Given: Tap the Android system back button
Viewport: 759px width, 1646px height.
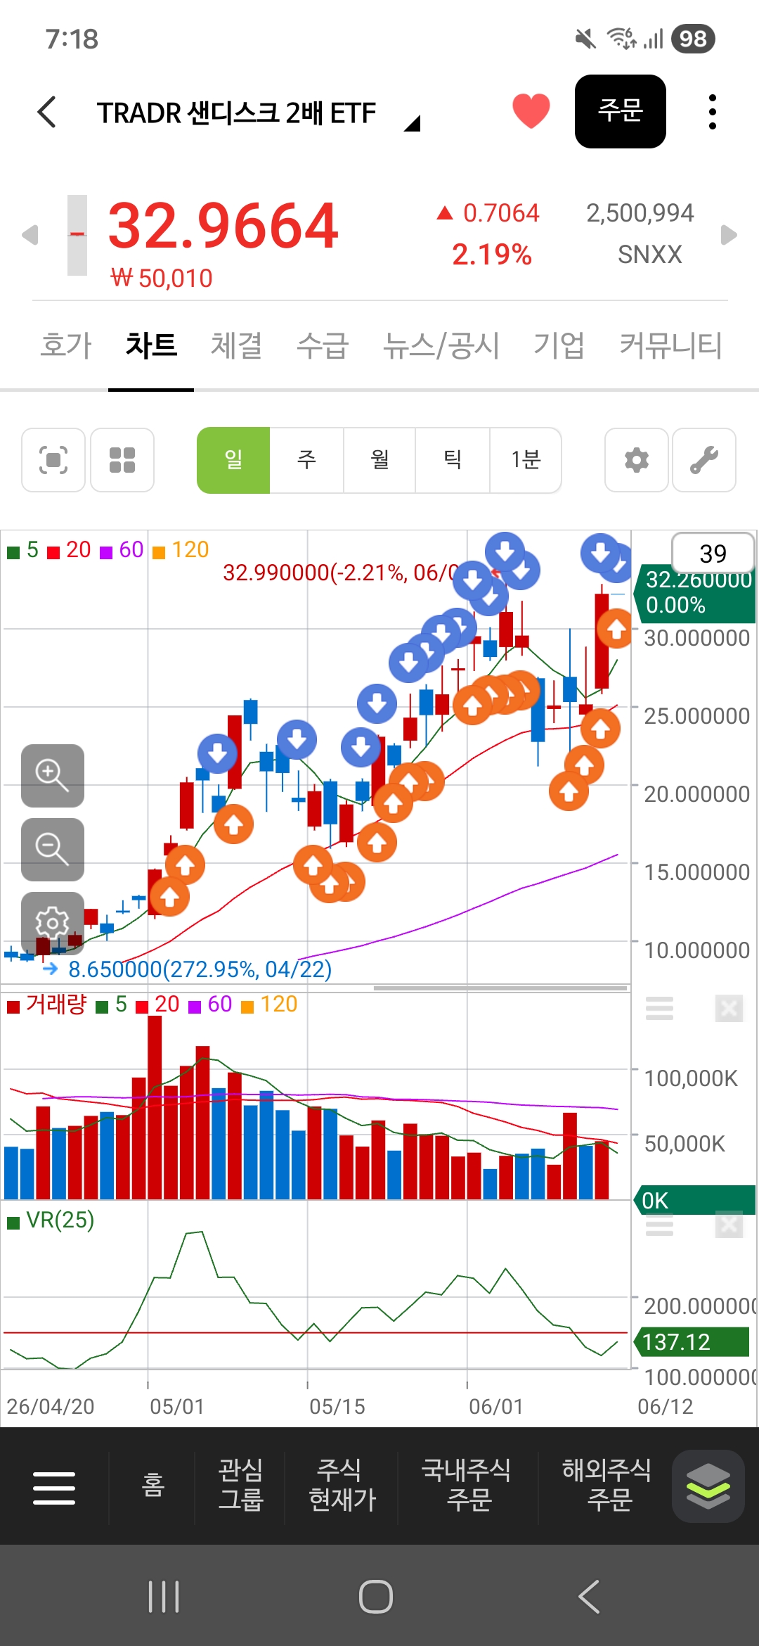Looking at the screenshot, I should 589,1596.
